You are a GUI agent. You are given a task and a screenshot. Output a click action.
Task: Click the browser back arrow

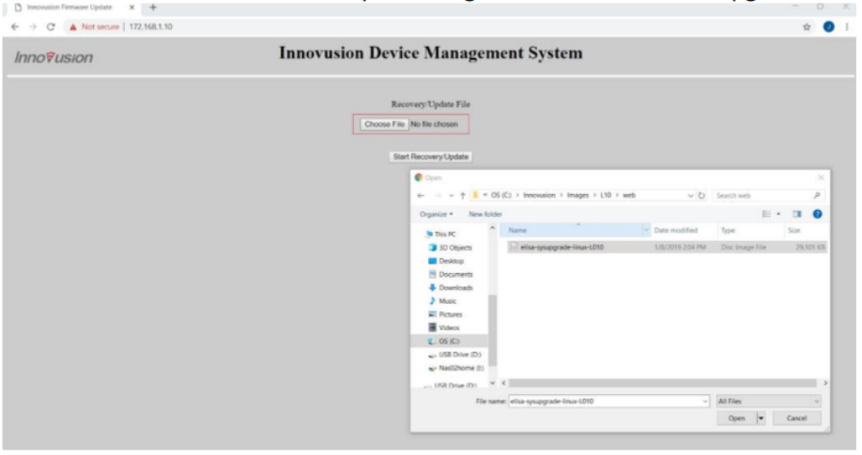coord(15,26)
